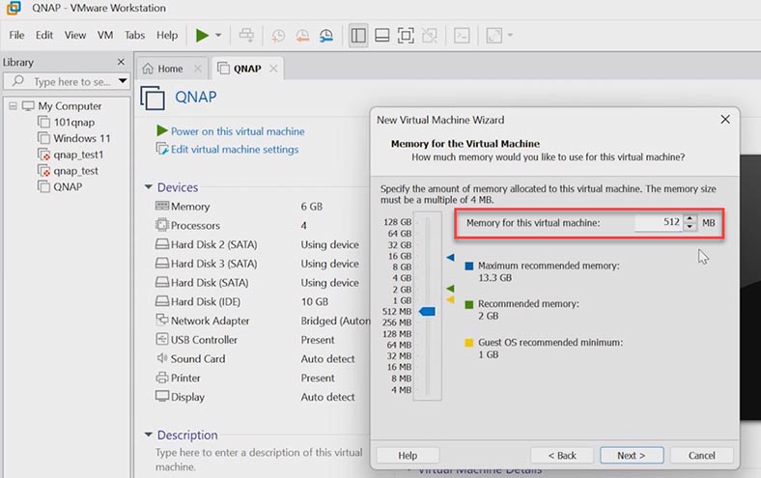The height and width of the screenshot is (478, 761).
Task: Click the Sound Card device icon
Action: pyautogui.click(x=161, y=358)
